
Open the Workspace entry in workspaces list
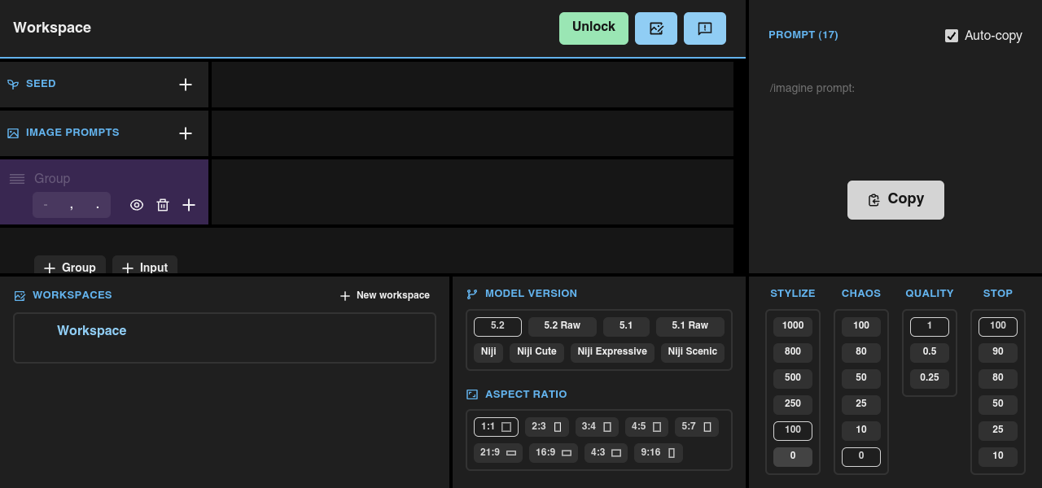[92, 331]
